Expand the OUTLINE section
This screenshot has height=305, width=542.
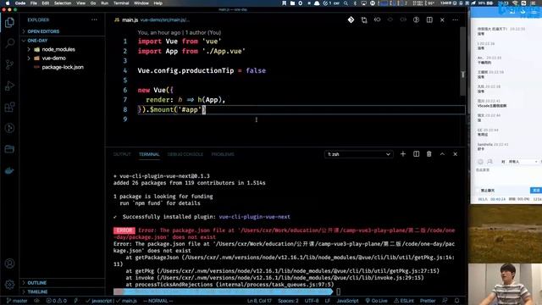pos(63,283)
